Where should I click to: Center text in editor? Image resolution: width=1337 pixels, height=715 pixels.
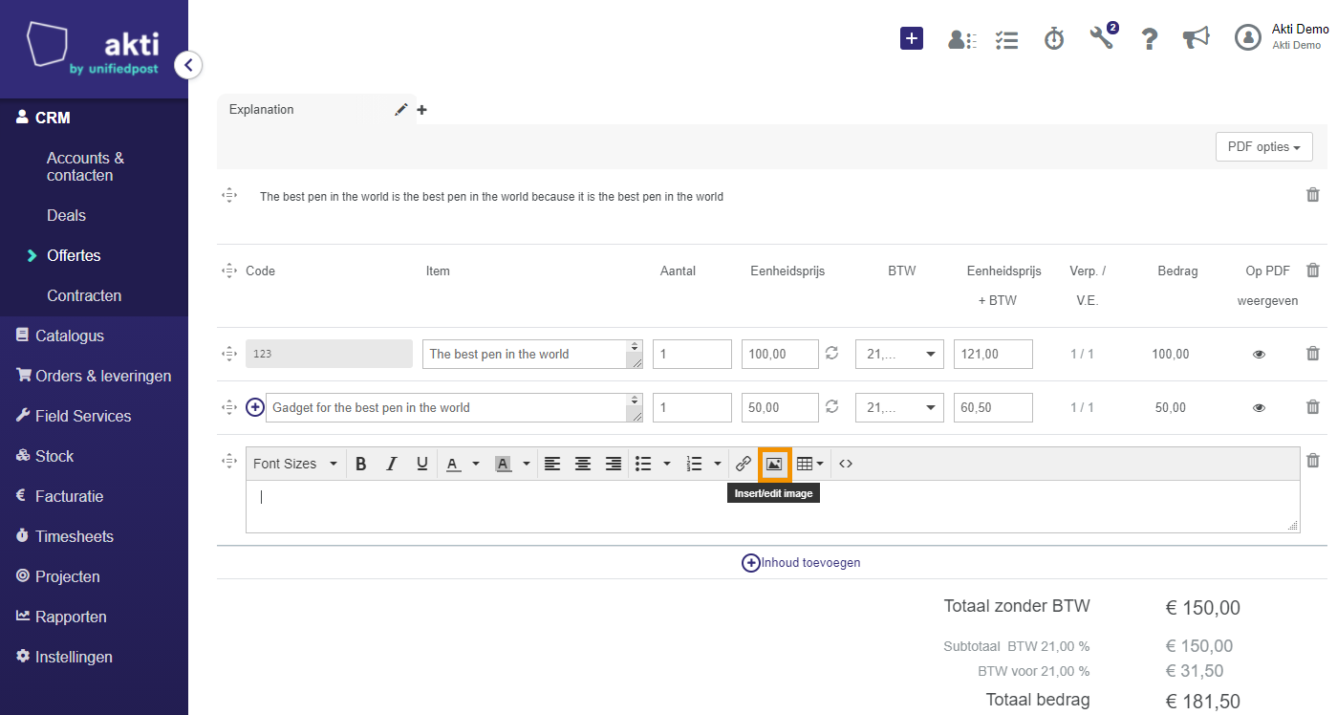[x=583, y=464]
